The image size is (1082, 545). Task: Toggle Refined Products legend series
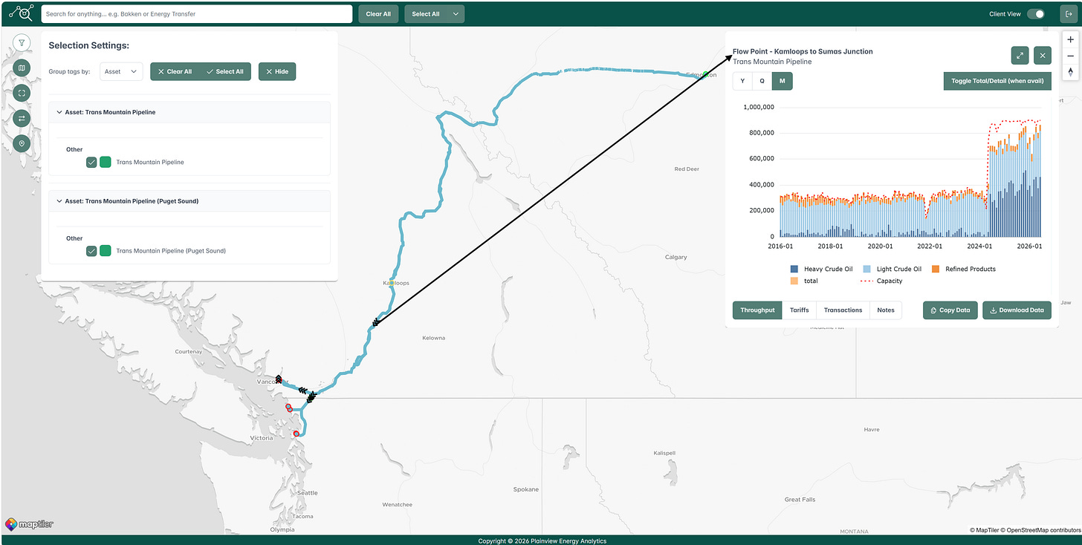click(x=963, y=269)
